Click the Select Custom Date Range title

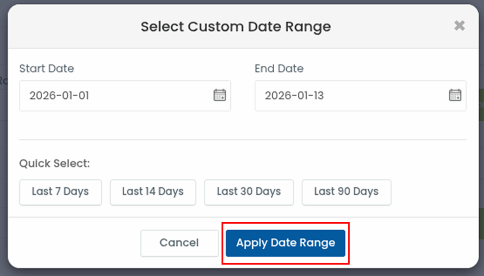coord(235,26)
